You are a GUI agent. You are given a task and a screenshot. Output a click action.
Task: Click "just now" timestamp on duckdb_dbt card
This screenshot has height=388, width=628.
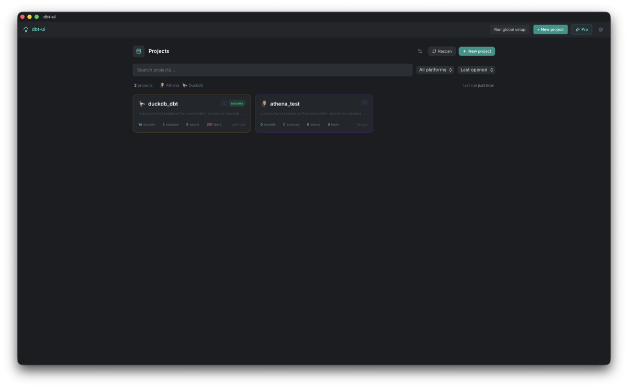click(239, 124)
